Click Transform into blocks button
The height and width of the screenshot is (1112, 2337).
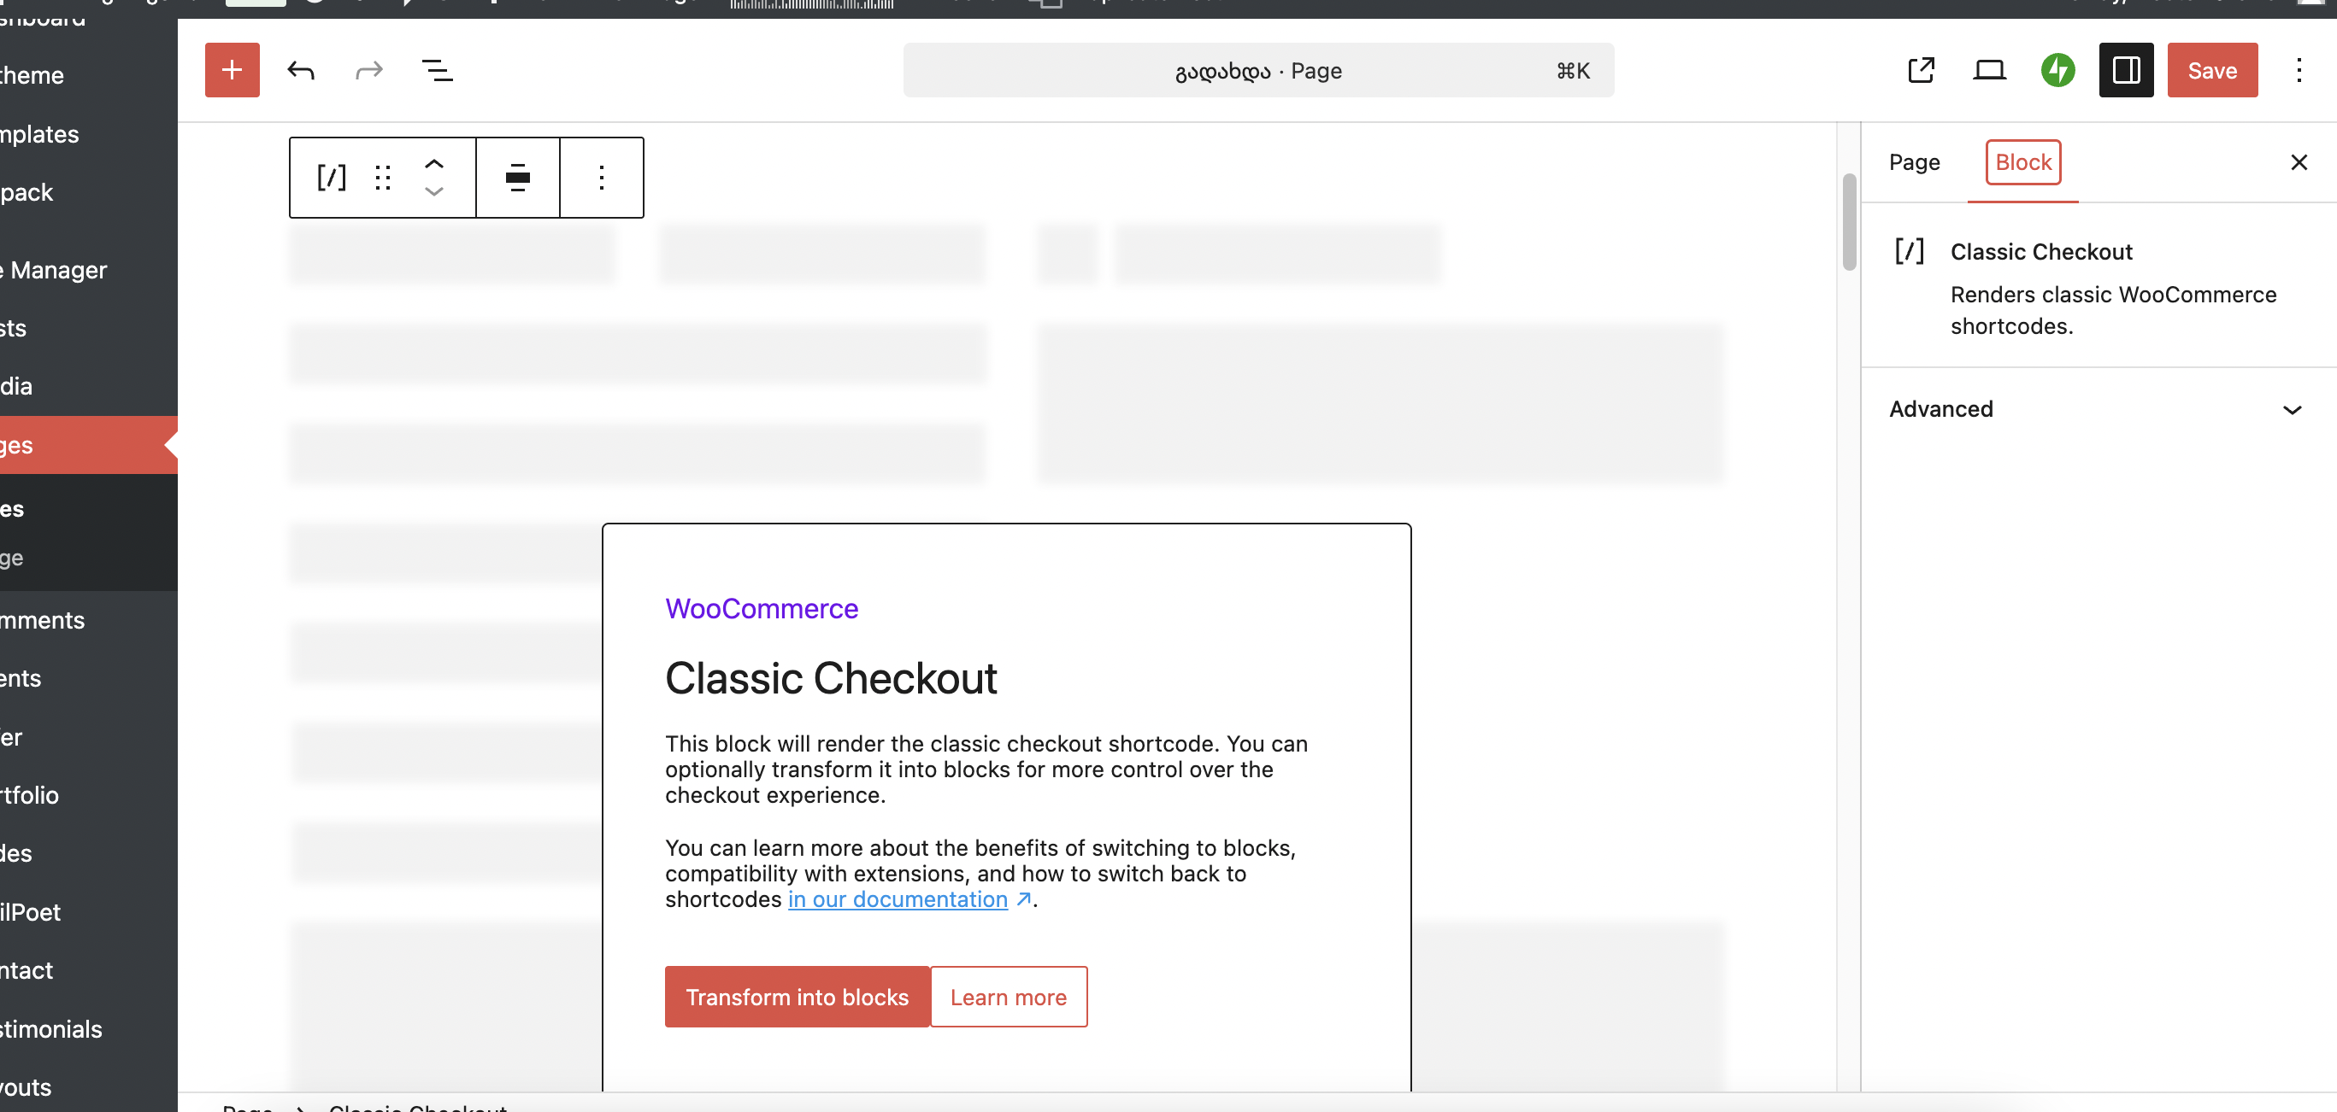797,997
